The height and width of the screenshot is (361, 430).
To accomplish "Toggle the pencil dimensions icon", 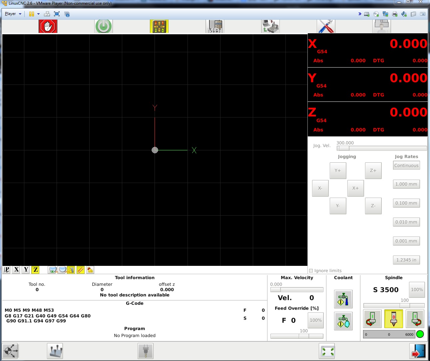I will coord(81,270).
